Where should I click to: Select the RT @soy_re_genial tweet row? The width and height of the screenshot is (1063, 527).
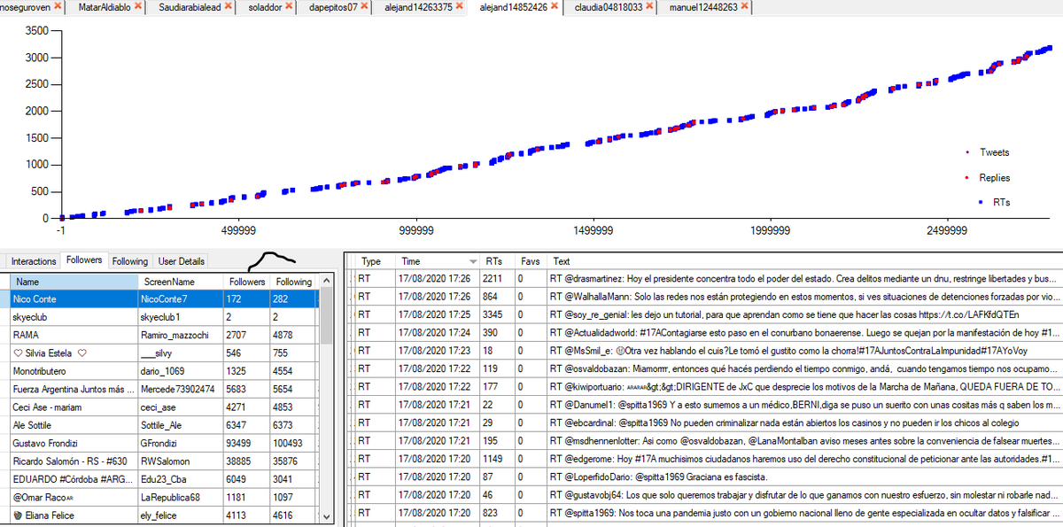pos(709,314)
